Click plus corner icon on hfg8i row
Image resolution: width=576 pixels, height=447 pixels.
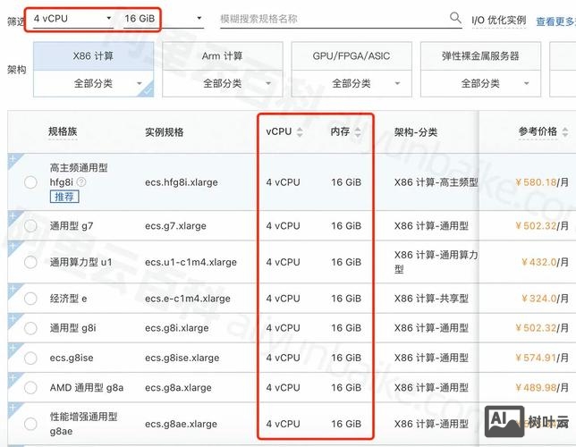pyautogui.click(x=13, y=159)
